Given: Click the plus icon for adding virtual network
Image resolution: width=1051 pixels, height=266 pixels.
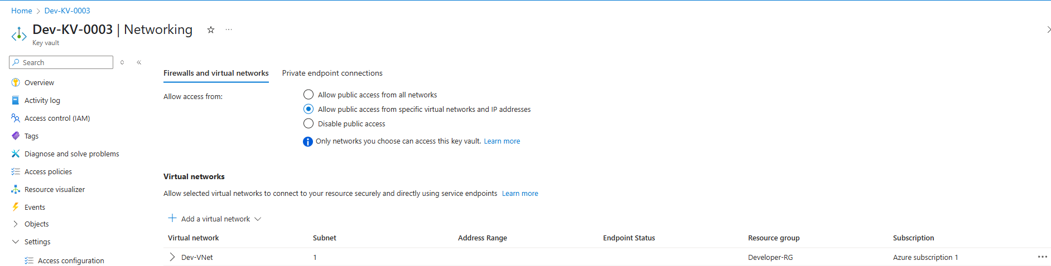Looking at the screenshot, I should [x=172, y=218].
